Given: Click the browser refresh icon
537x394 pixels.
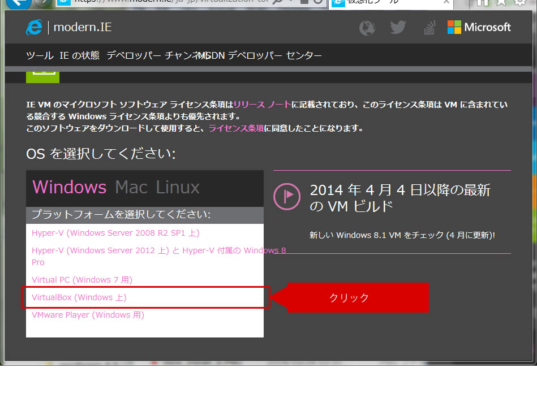Looking at the screenshot, I should point(318,2).
